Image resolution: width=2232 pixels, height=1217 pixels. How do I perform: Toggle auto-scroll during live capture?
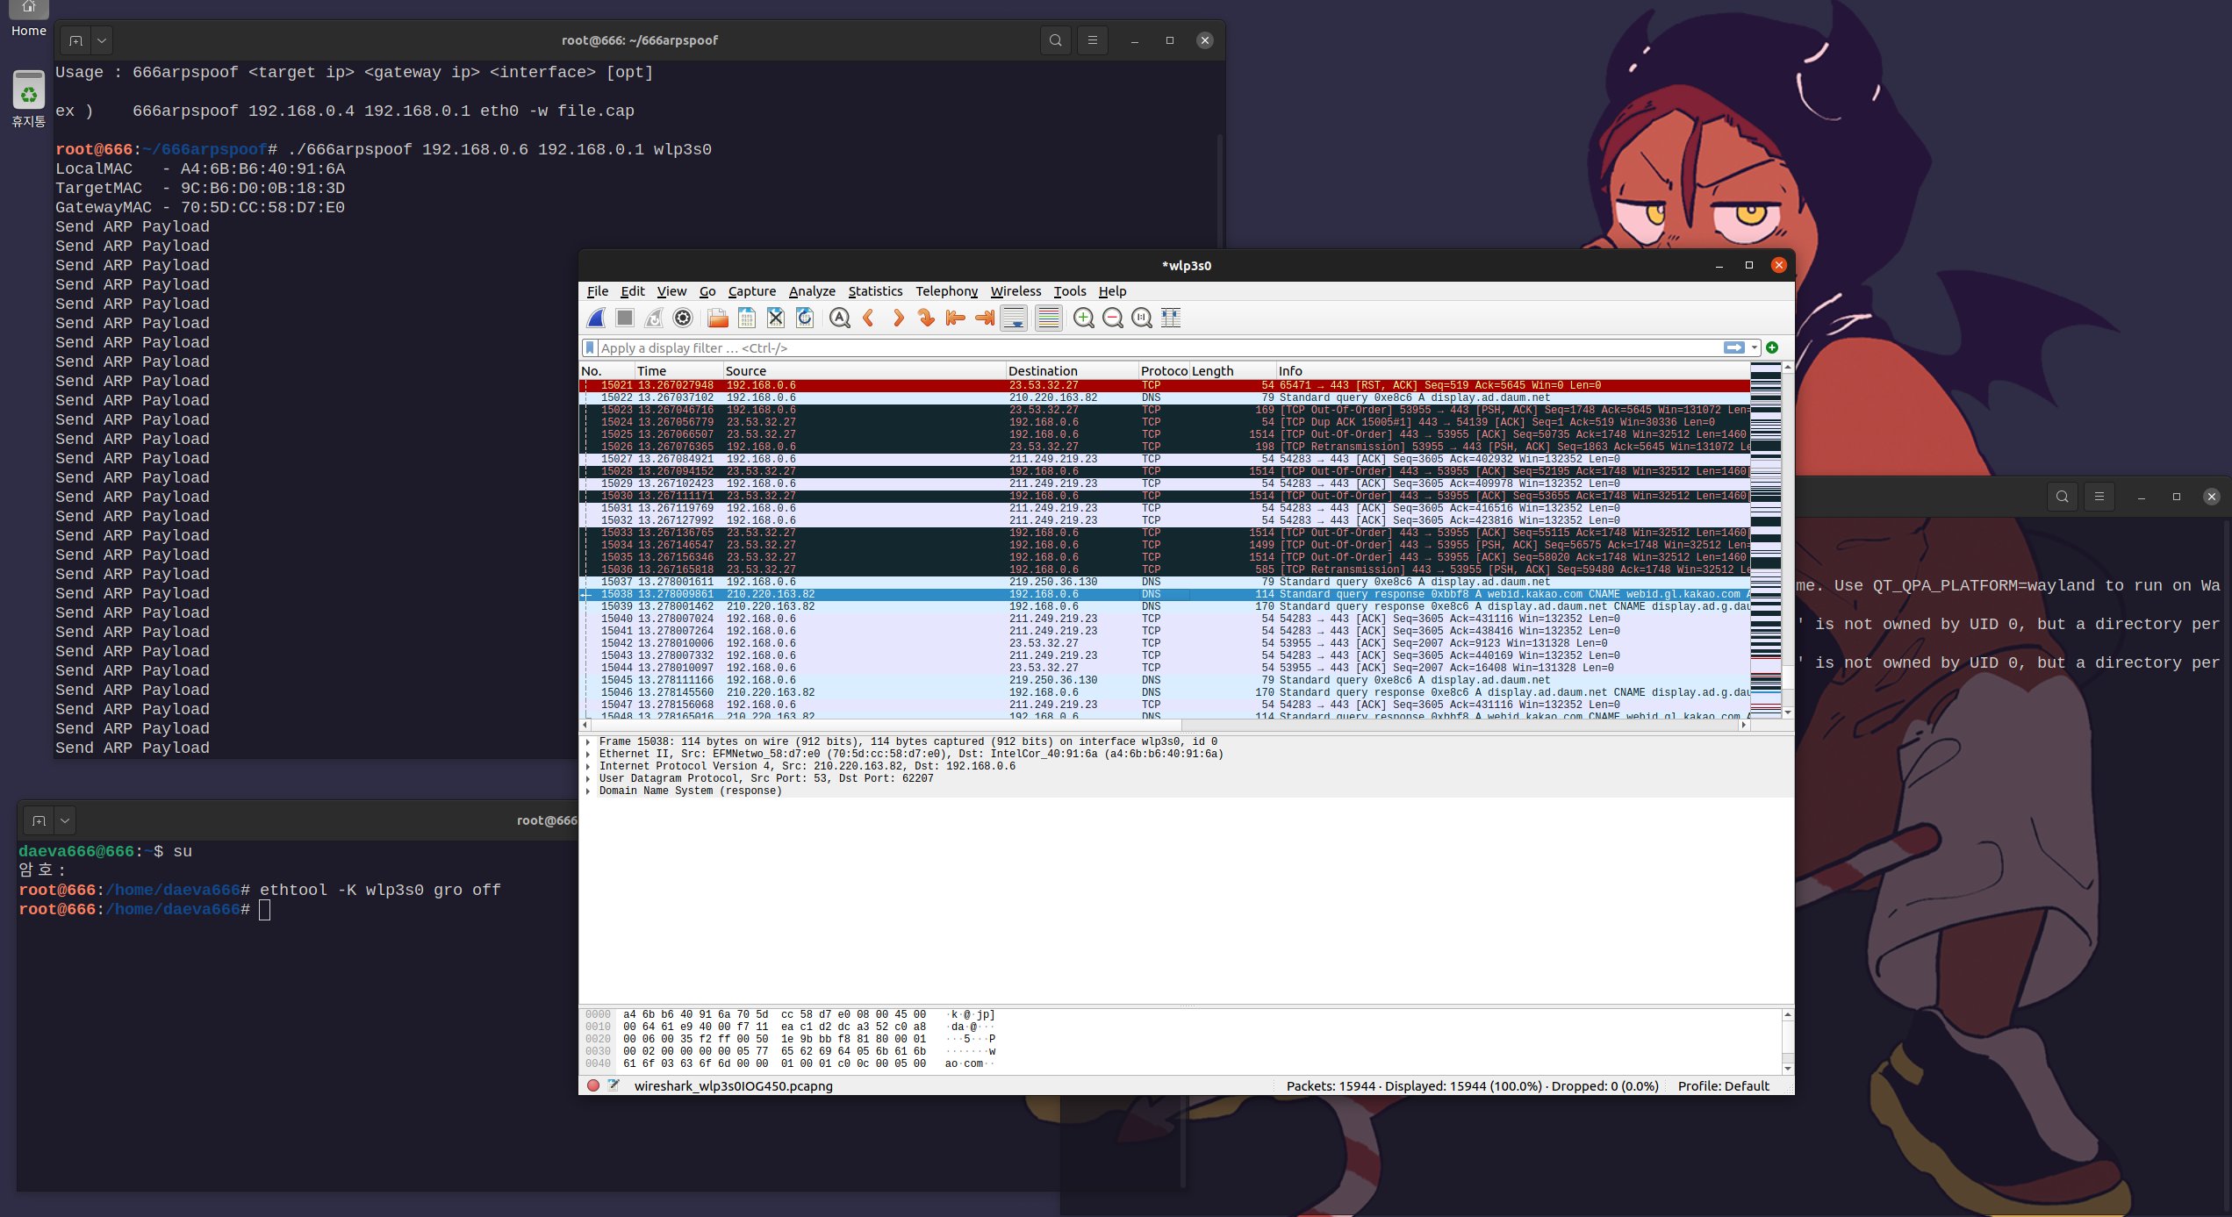click(1014, 319)
